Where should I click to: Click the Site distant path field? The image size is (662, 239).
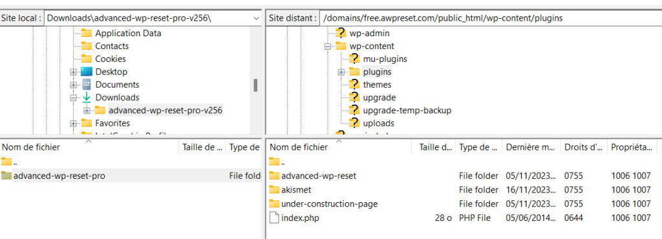click(491, 18)
